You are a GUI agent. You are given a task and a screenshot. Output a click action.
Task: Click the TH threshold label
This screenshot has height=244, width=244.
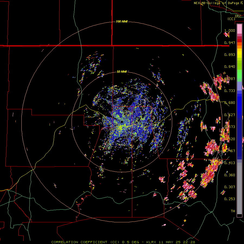point(233,211)
